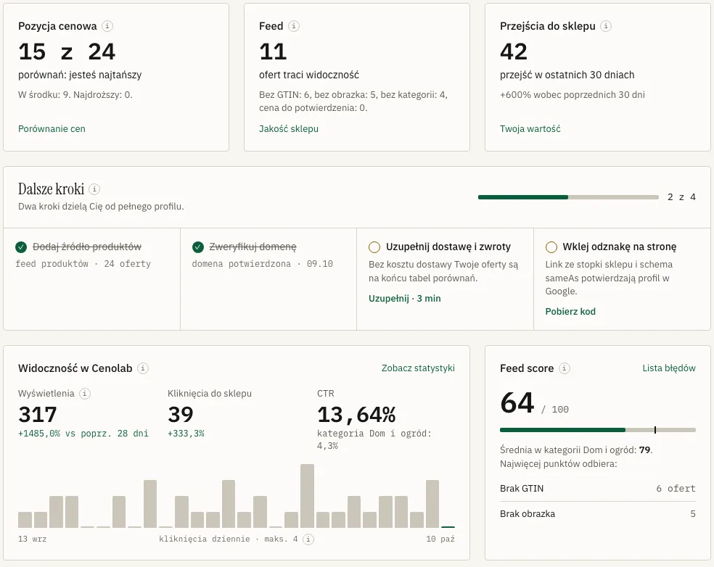Click checked circle for Zweryfikuj domenę
Screen dimensions: 714x567
pyautogui.click(x=197, y=247)
